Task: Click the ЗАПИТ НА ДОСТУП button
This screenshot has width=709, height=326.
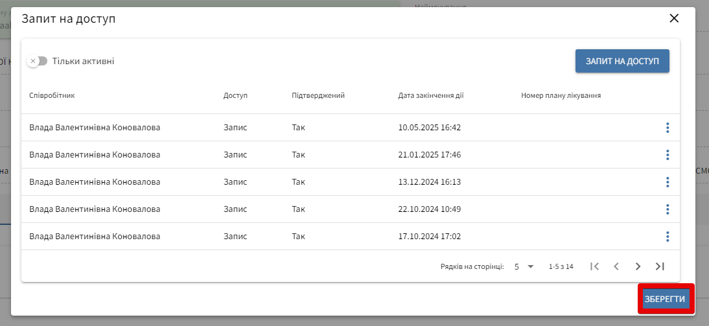Action: point(622,61)
